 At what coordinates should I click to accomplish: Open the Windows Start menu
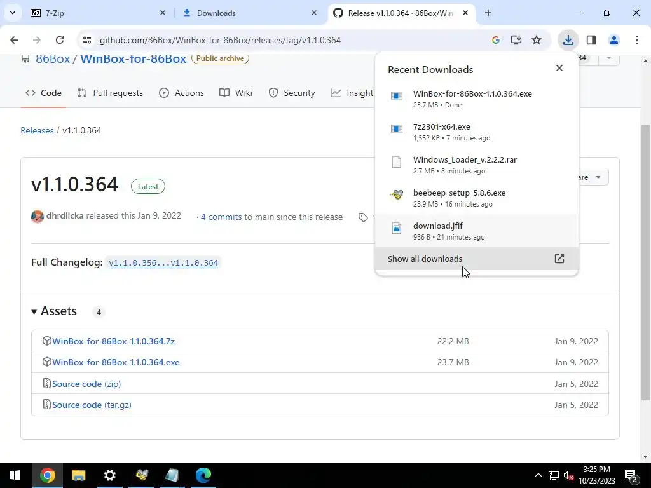15,475
